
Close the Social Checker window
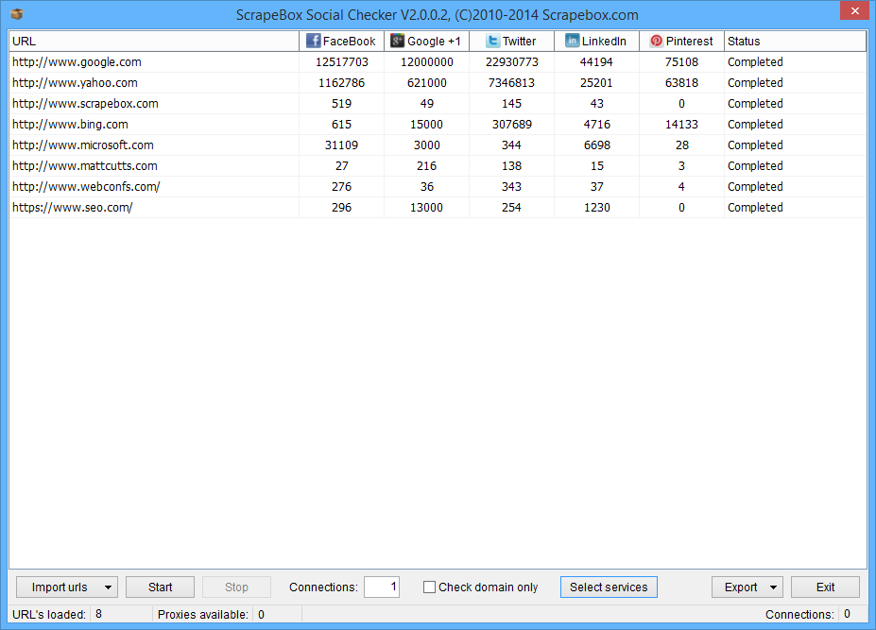pos(853,10)
